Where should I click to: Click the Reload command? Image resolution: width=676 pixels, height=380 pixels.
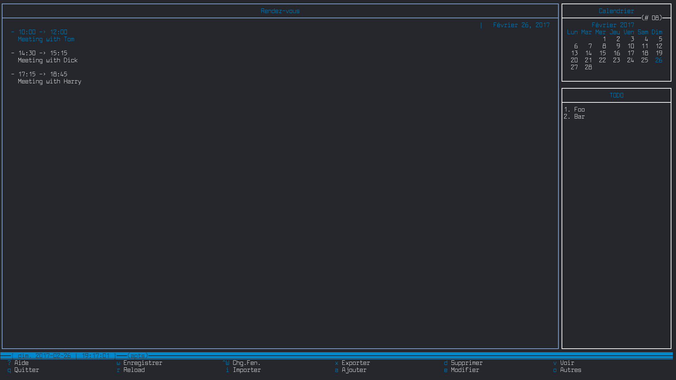[x=134, y=370]
